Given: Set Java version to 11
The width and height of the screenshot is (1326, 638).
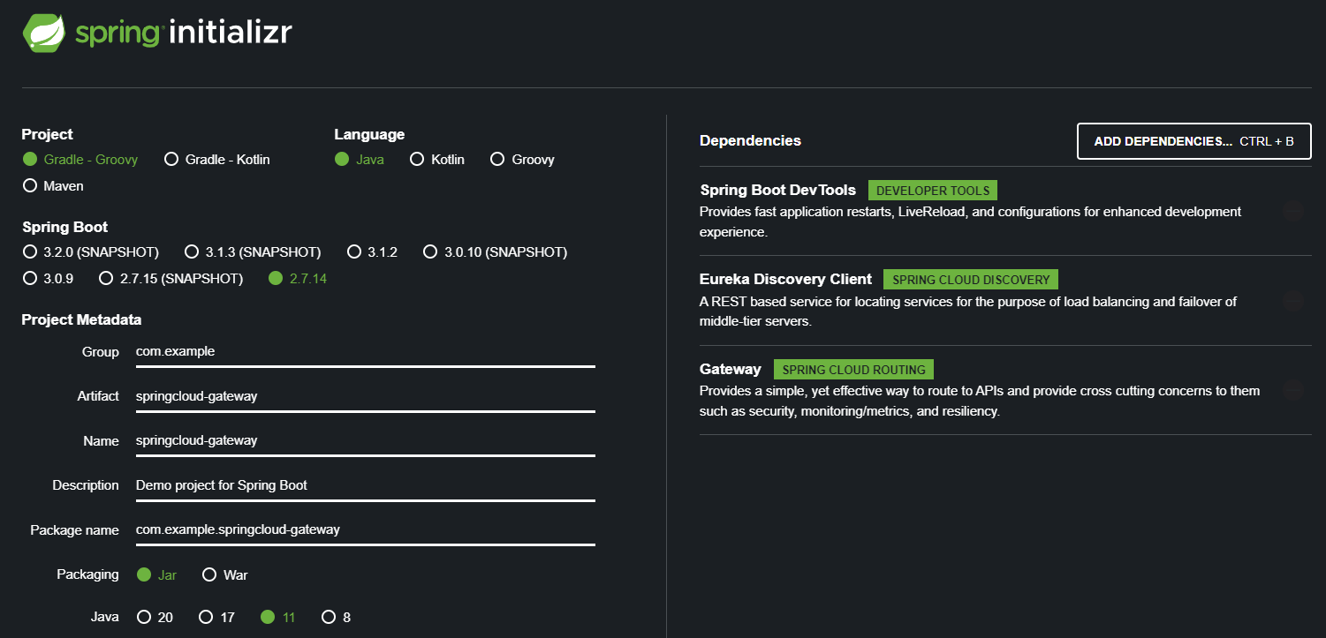Looking at the screenshot, I should point(278,618).
